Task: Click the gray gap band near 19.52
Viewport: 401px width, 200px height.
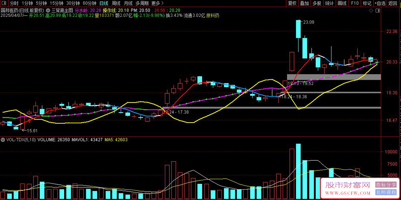Action: coord(334,77)
